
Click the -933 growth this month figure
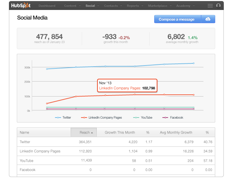[x=109, y=37]
